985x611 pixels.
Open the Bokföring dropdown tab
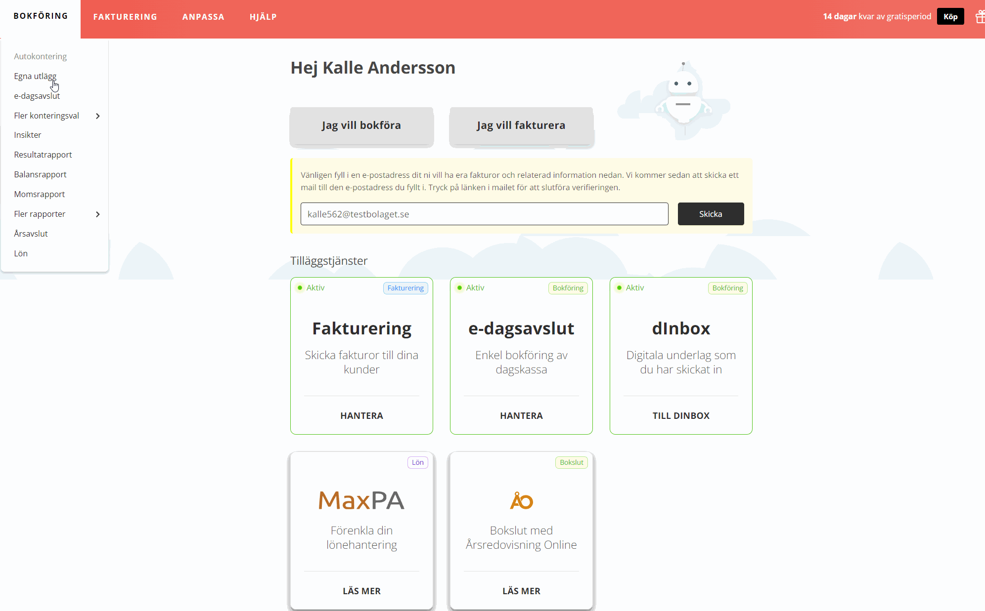[x=41, y=16]
